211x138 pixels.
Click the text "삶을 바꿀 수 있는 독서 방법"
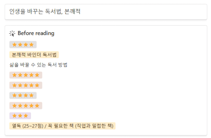[x=38, y=65]
